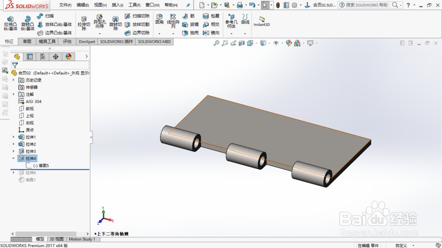This screenshot has height=248, width=442.
Task: Open the 插入(I) menu
Action: click(x=117, y=5)
